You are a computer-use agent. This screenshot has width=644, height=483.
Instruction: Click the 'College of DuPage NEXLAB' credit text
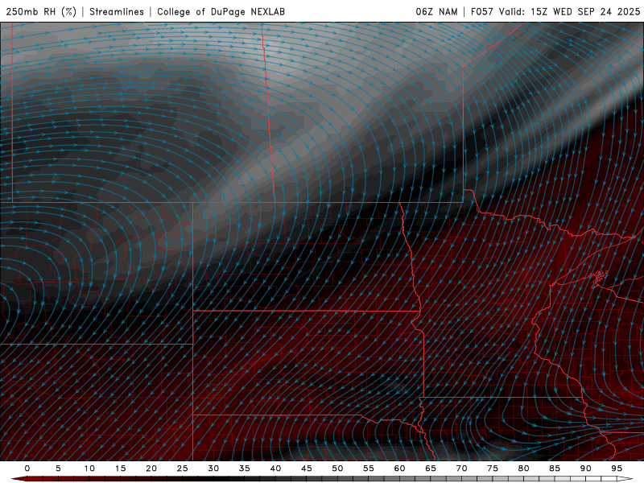tap(221, 11)
